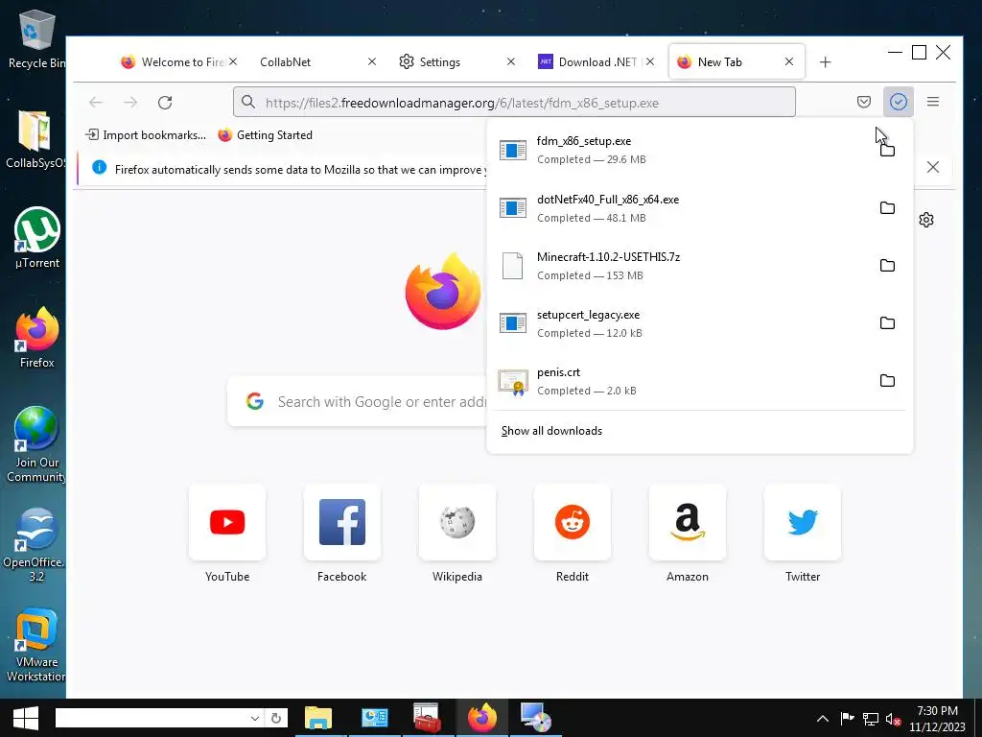The height and width of the screenshot is (737, 982).
Task: Close the Settings tab
Action: pyautogui.click(x=511, y=61)
